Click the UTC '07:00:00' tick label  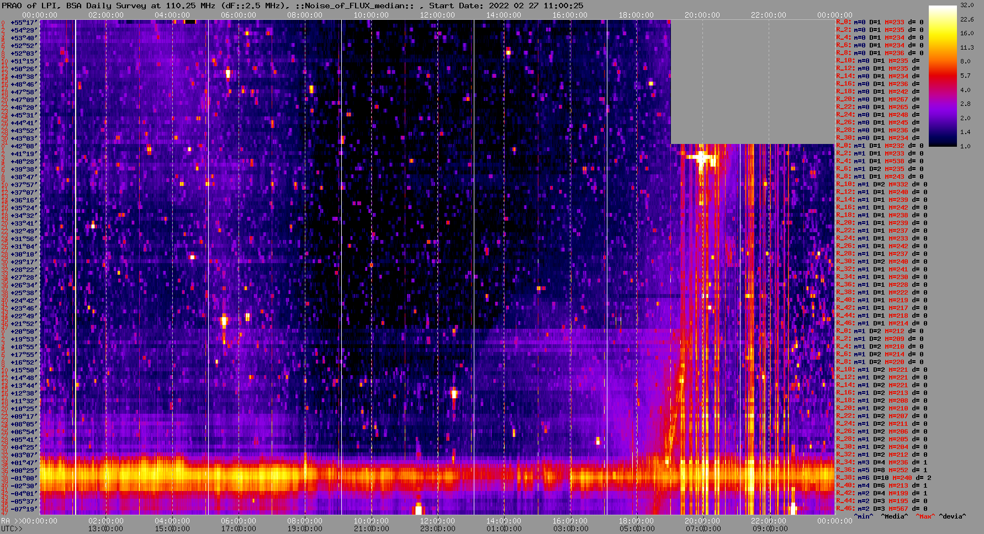[702, 528]
